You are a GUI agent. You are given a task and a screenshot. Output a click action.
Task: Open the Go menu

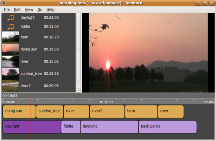(x=40, y=10)
